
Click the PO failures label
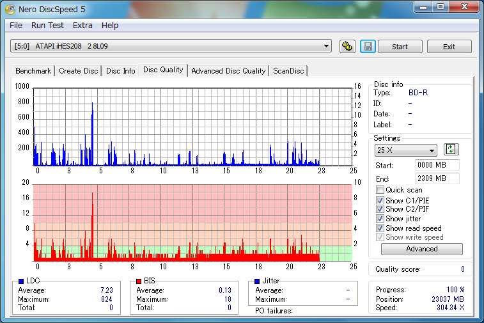click(x=274, y=311)
